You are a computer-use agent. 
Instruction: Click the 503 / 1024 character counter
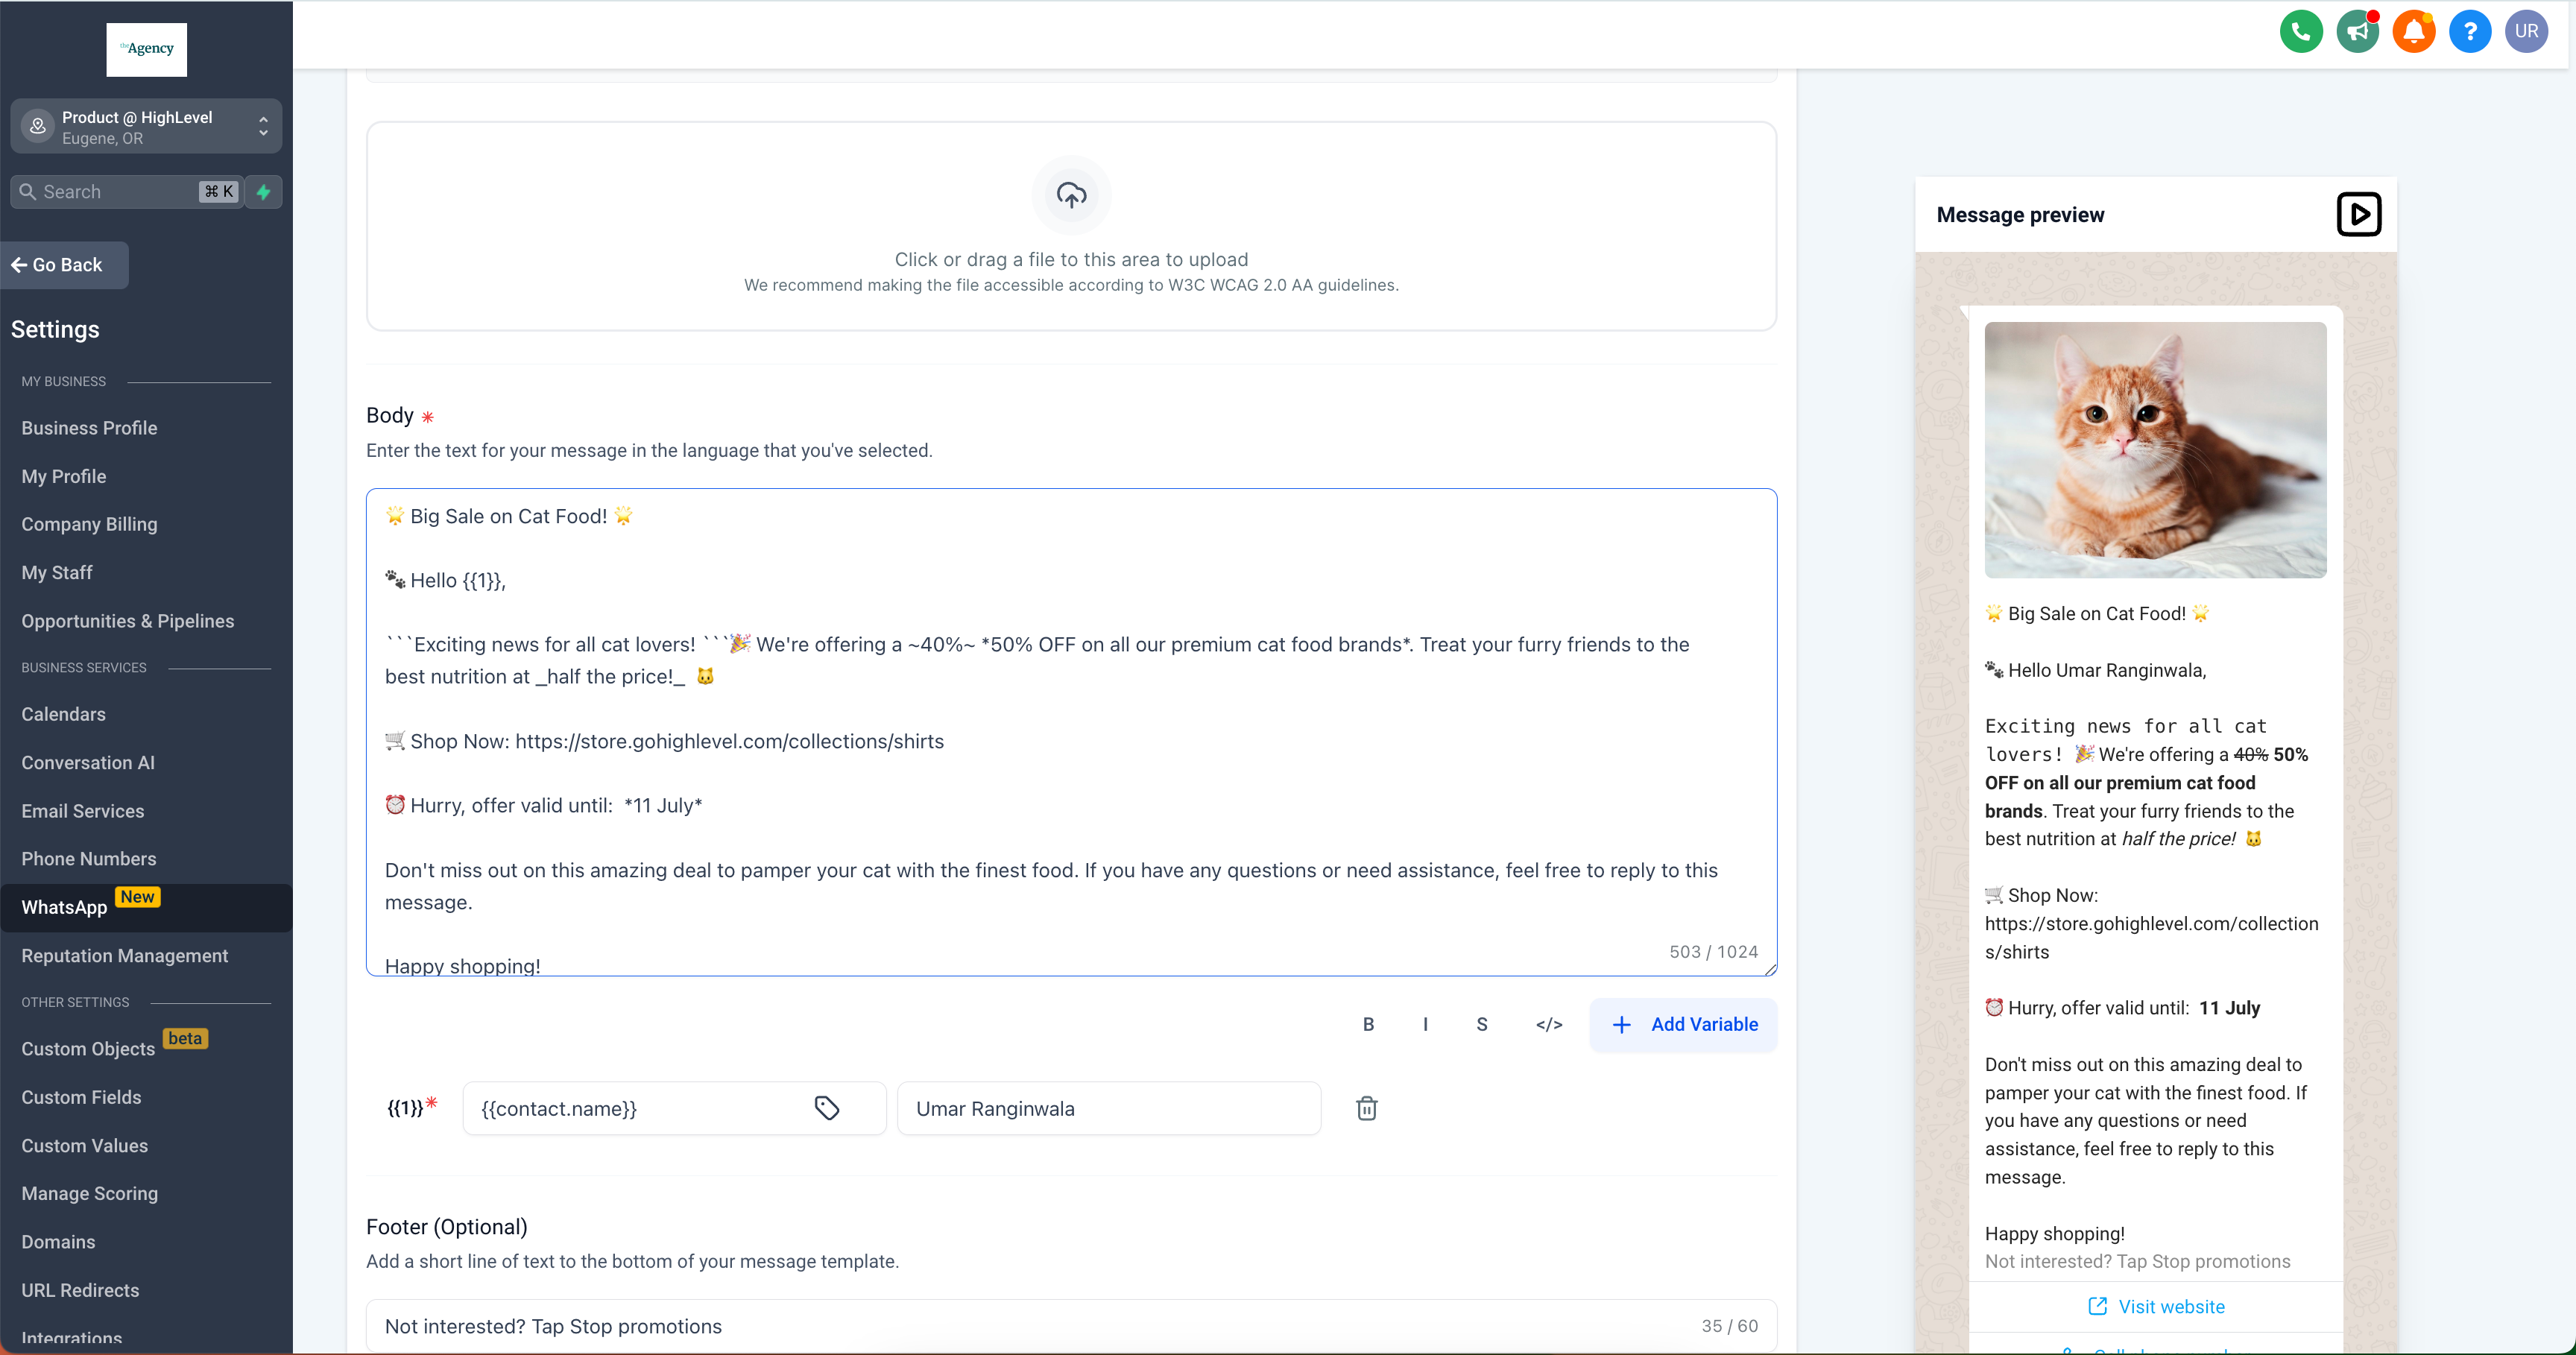(1713, 952)
